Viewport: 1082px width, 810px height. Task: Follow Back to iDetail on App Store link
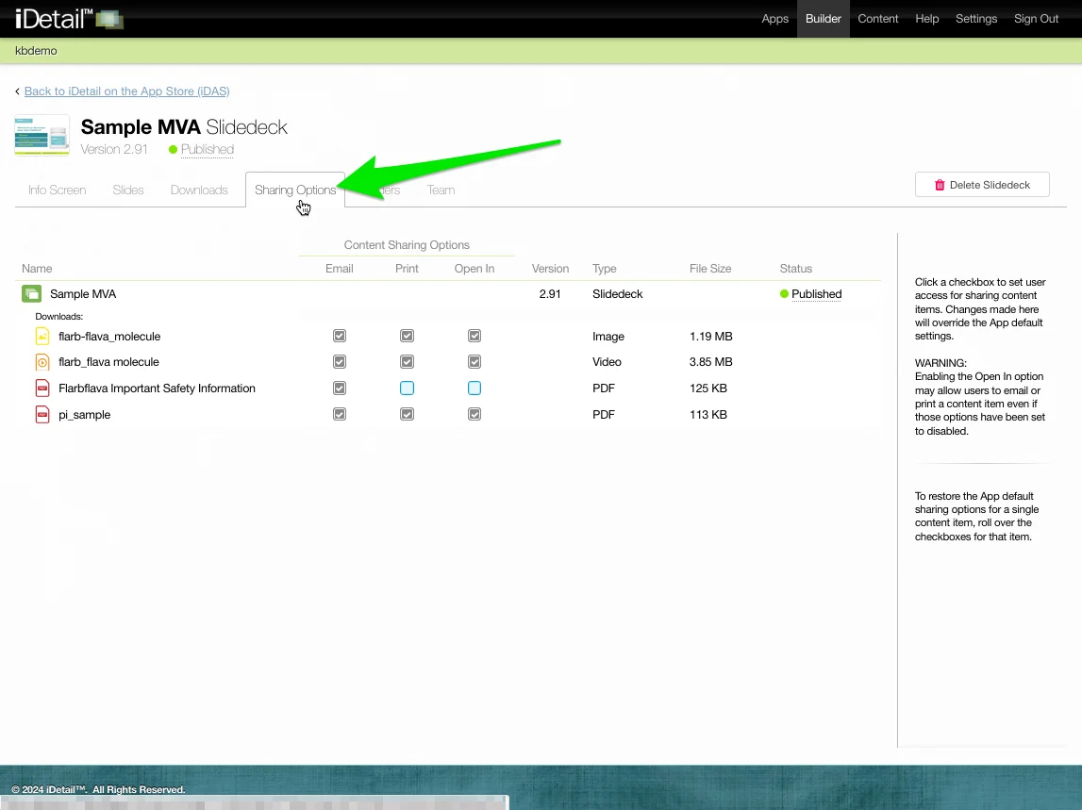(x=126, y=91)
